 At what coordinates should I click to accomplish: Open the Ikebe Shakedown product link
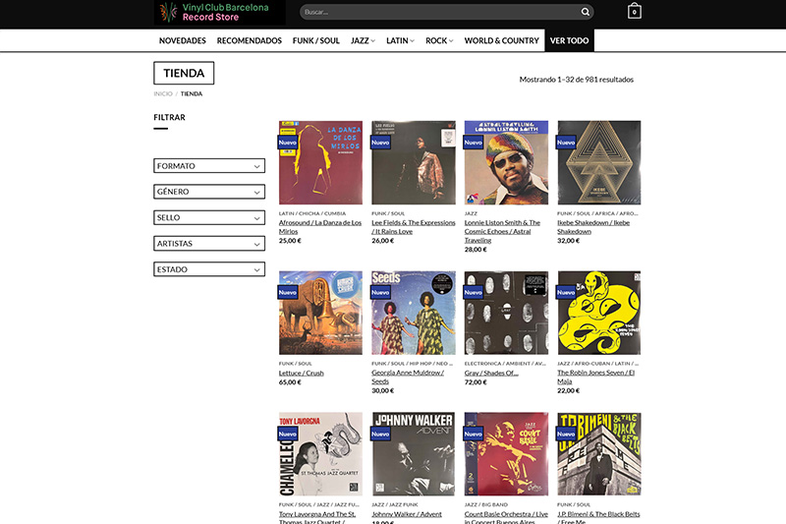coord(593,227)
